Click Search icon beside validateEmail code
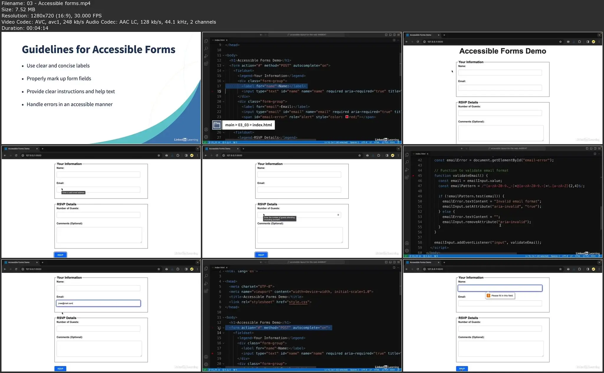This screenshot has width=604, height=373. [407, 162]
